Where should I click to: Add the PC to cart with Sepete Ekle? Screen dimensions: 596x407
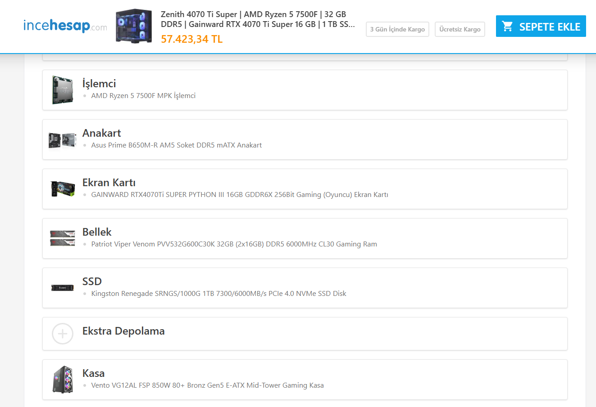[541, 27]
